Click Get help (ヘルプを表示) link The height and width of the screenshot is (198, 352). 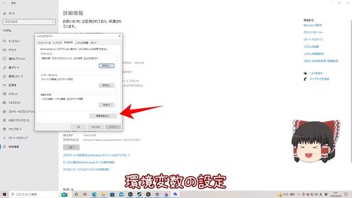(x=316, y=73)
